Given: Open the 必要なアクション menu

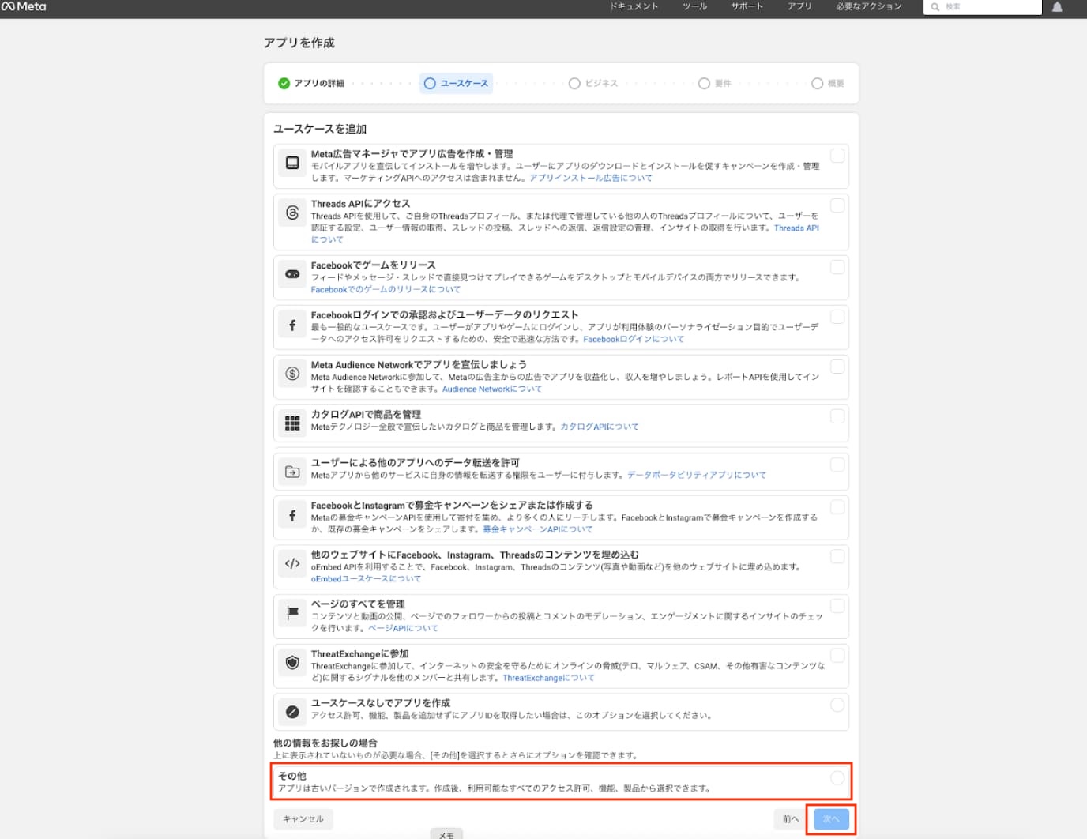Looking at the screenshot, I should tap(869, 6).
